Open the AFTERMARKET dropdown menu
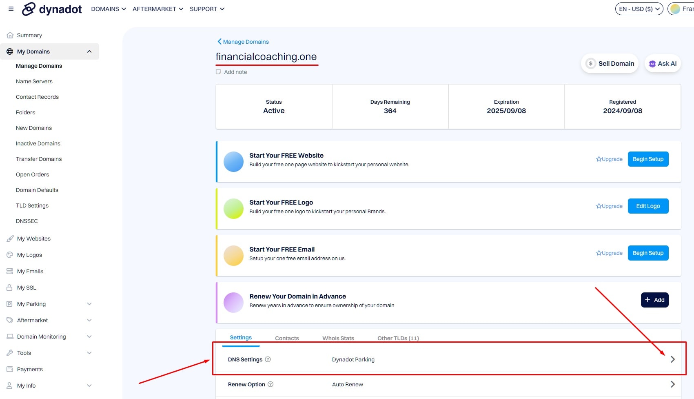The width and height of the screenshot is (694, 399). click(x=158, y=9)
